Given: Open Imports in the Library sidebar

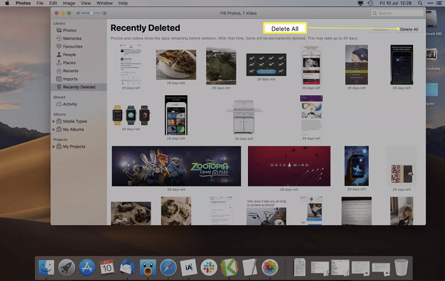Looking at the screenshot, I should point(71,79).
